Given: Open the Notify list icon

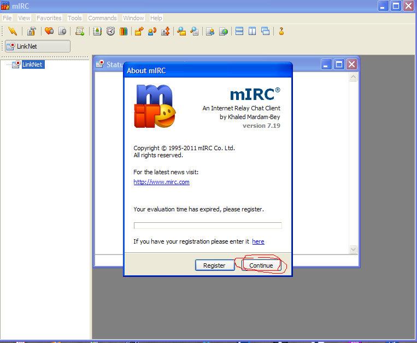Looking at the screenshot, I should click(210, 31).
